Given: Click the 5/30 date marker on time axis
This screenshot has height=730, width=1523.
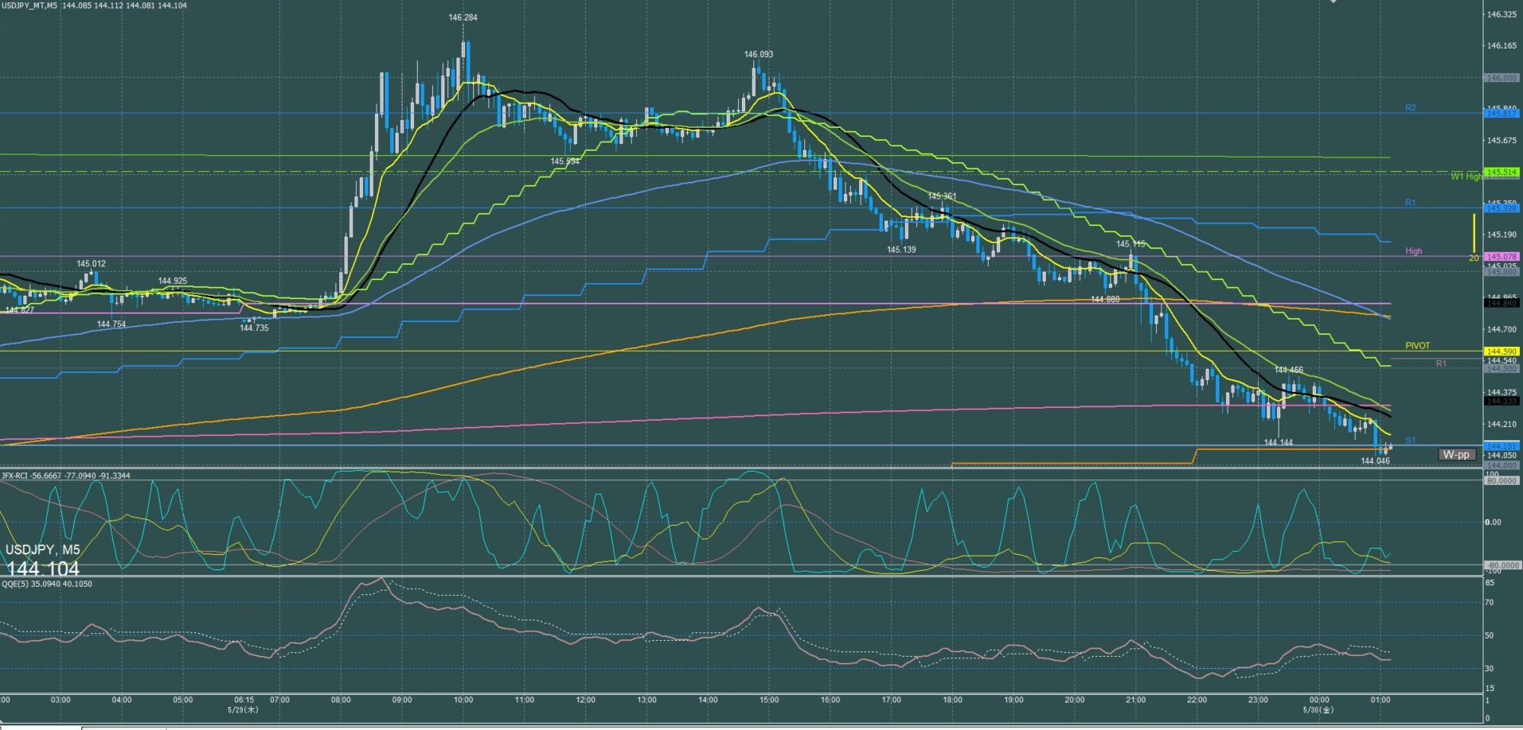Looking at the screenshot, I should 1318,709.
